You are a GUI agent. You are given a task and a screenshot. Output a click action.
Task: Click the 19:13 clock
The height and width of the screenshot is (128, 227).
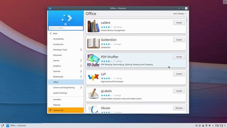point(219,126)
